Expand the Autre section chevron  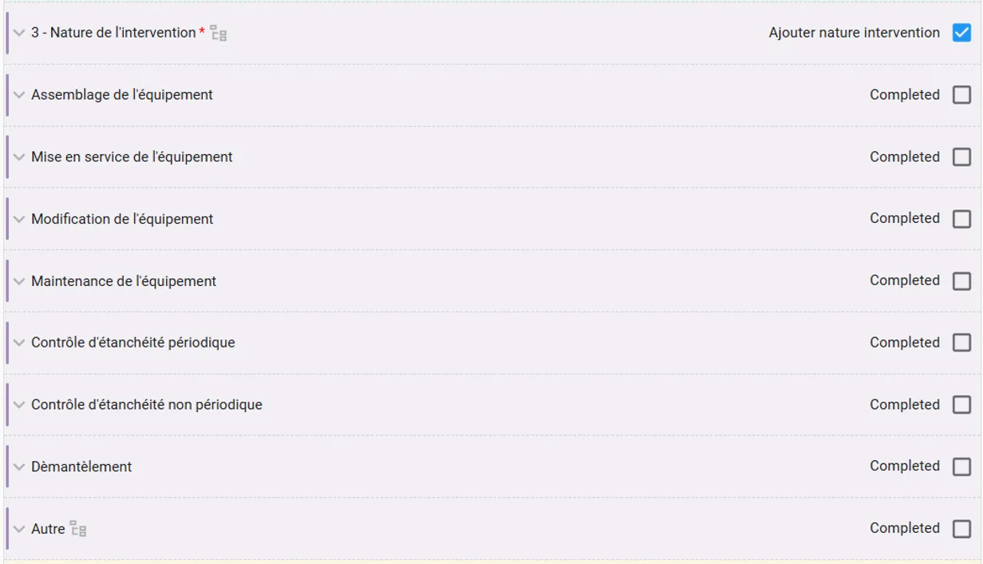point(20,529)
